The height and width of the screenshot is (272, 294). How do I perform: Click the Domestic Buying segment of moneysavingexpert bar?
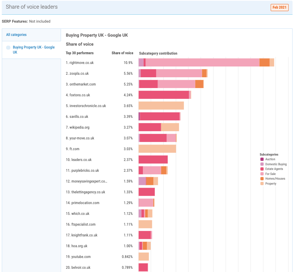(142, 181)
